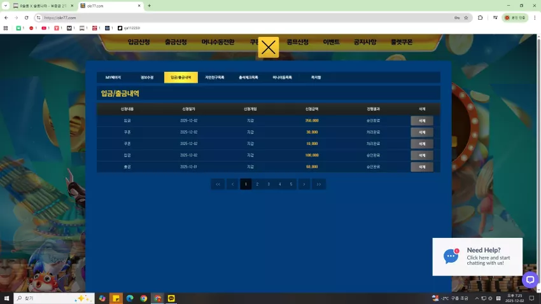
Task: Go to page 5
Action: pyautogui.click(x=292, y=184)
